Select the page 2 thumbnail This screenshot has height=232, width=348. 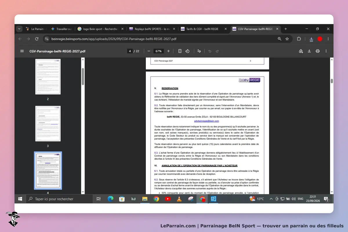pos(48,77)
